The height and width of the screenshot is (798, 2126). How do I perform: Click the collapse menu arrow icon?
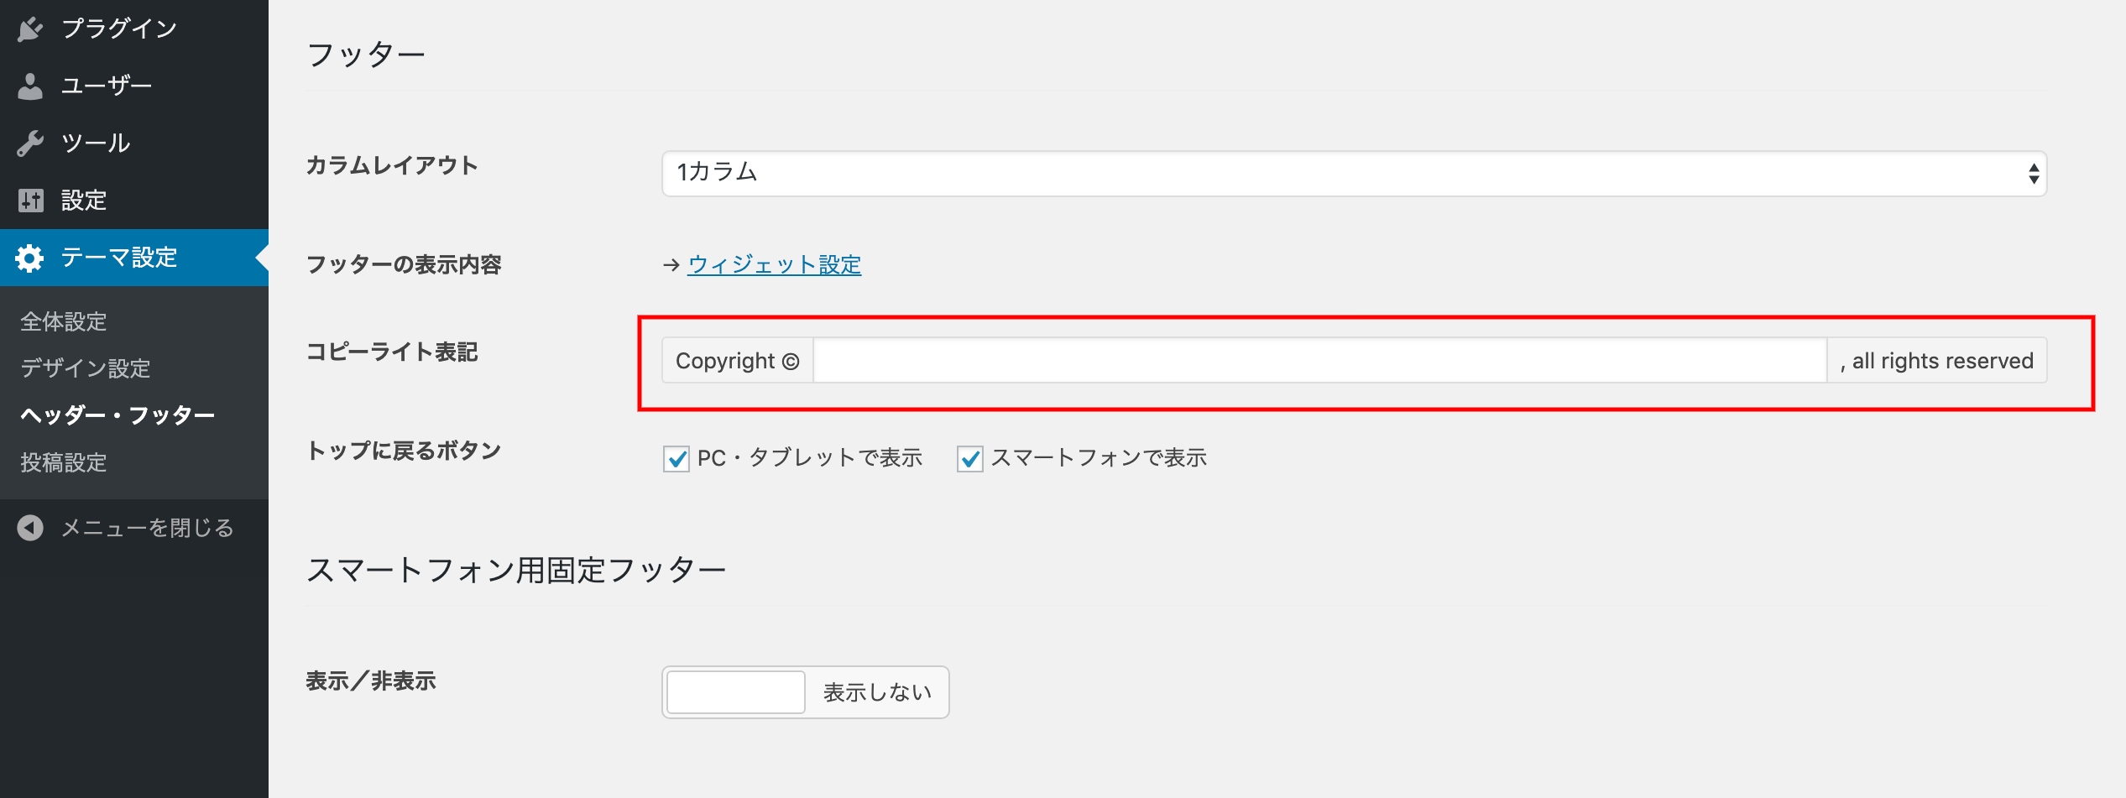point(30,528)
